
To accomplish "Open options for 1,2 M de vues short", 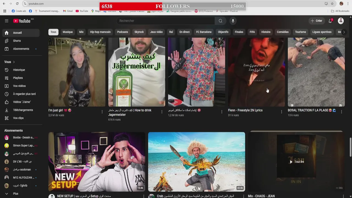I will [222, 112].
